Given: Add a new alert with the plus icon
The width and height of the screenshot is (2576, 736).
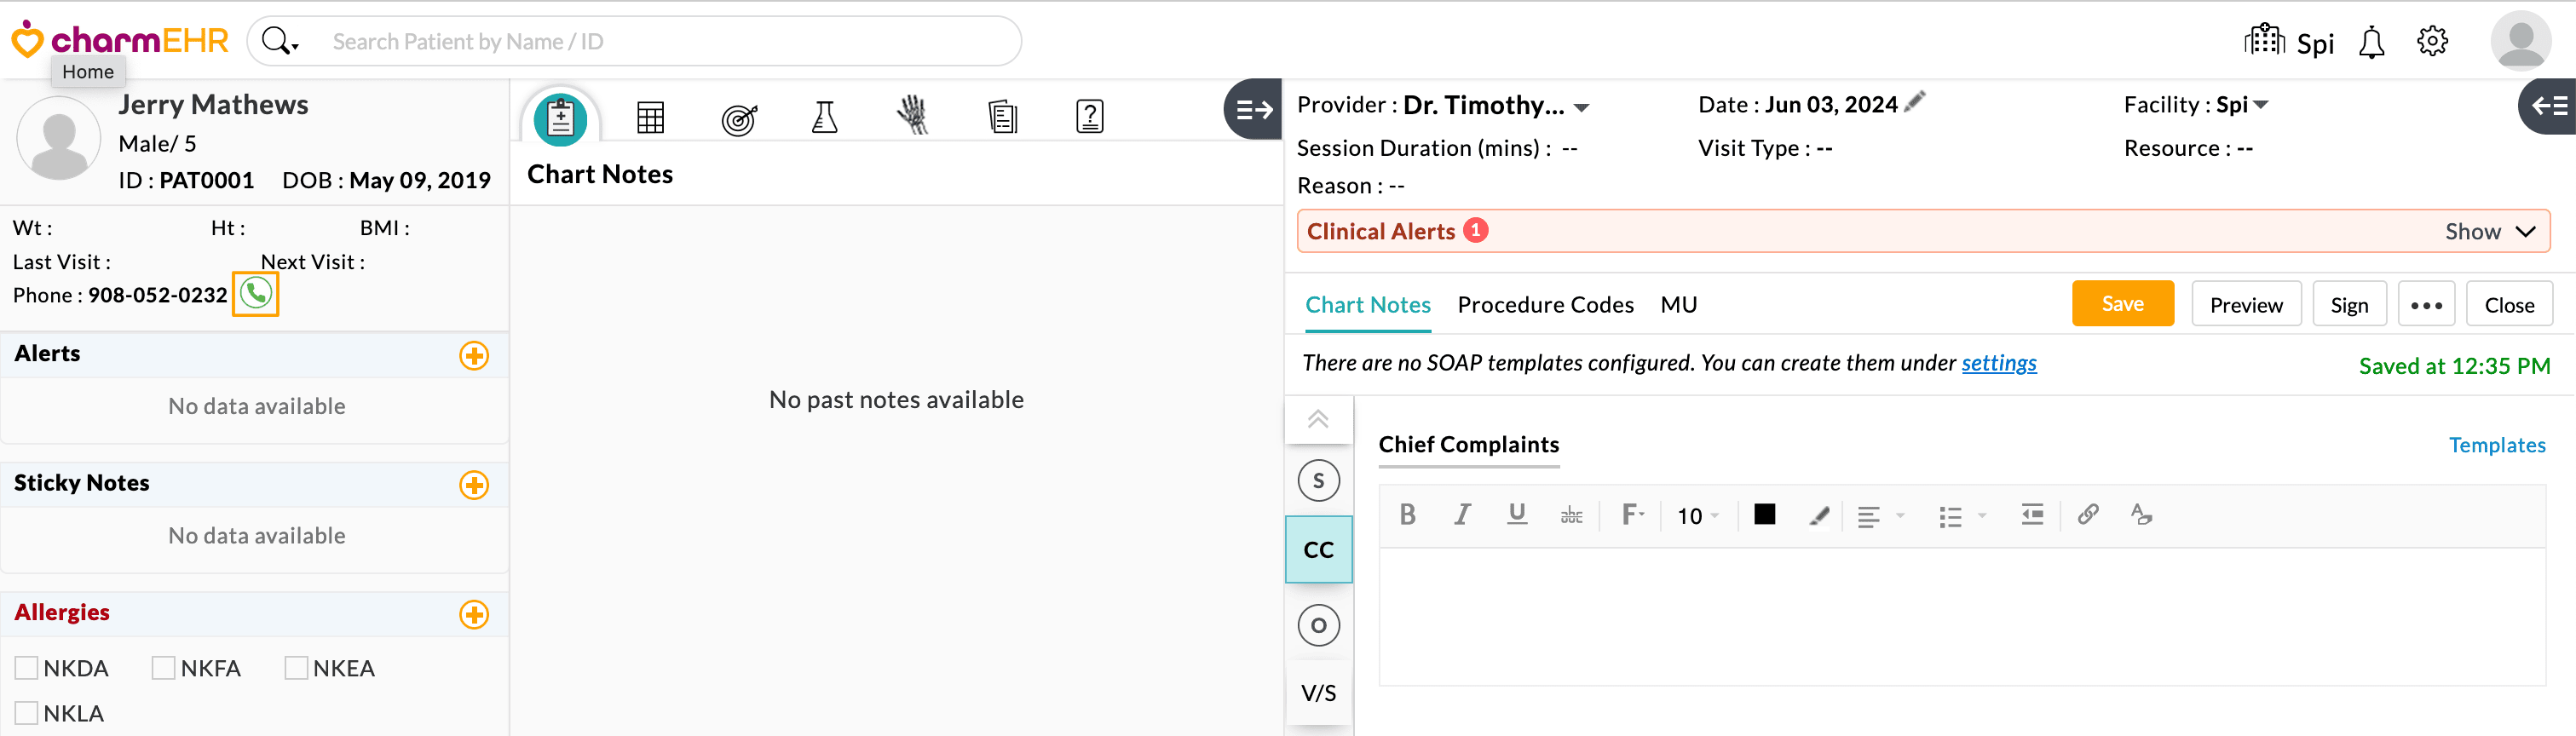Looking at the screenshot, I should (474, 356).
